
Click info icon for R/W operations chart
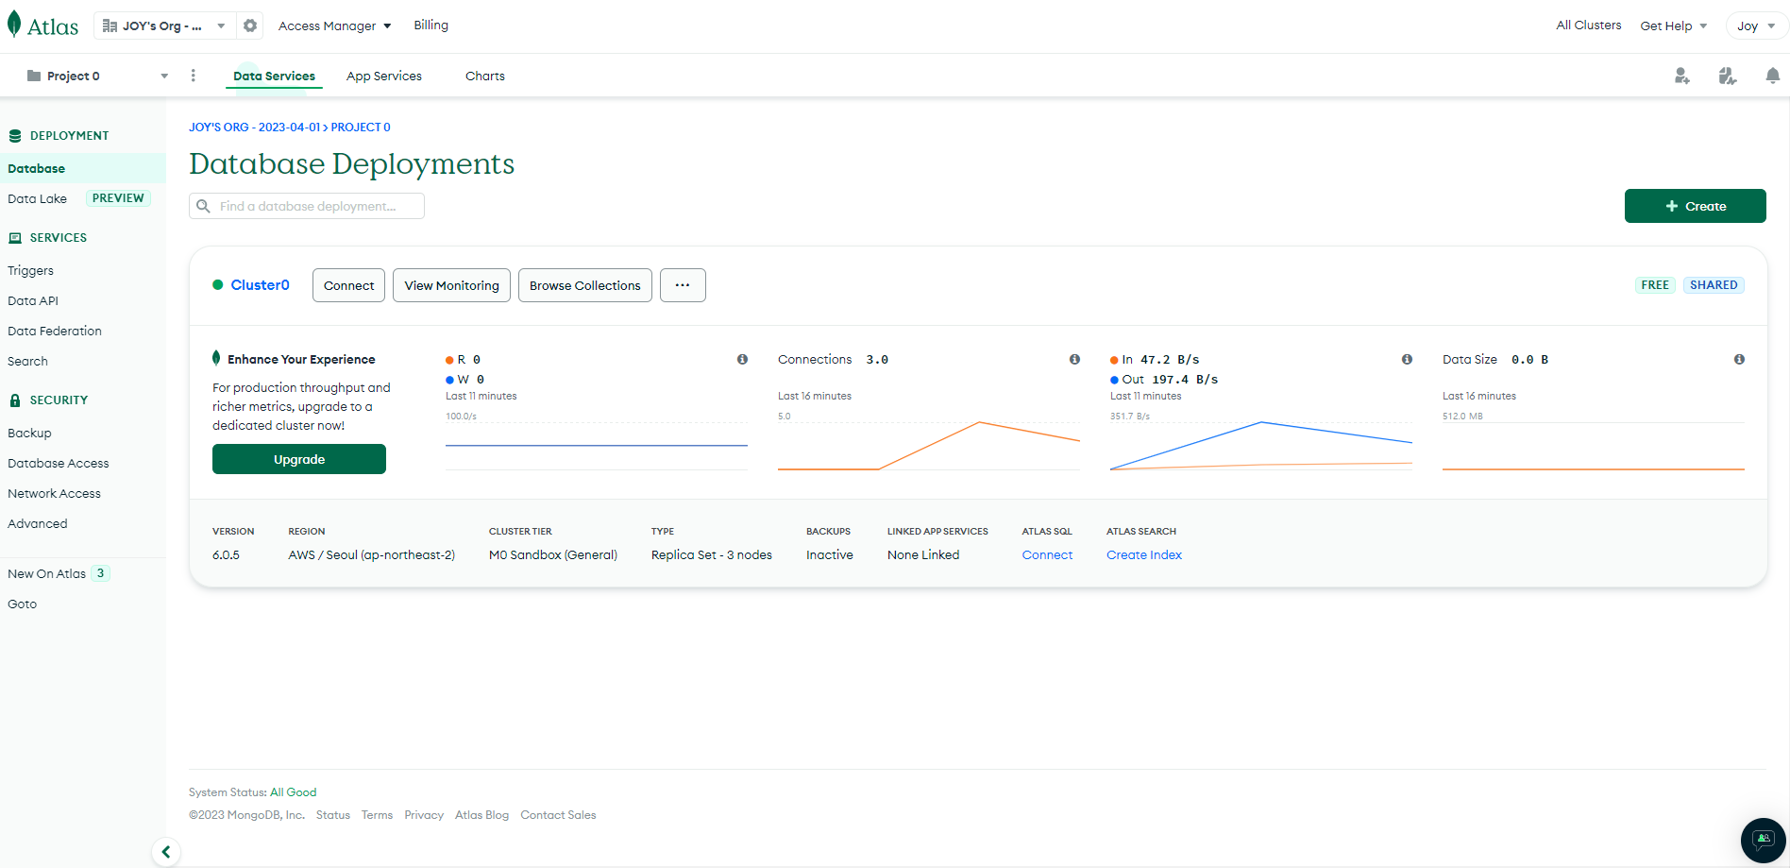pos(743,359)
